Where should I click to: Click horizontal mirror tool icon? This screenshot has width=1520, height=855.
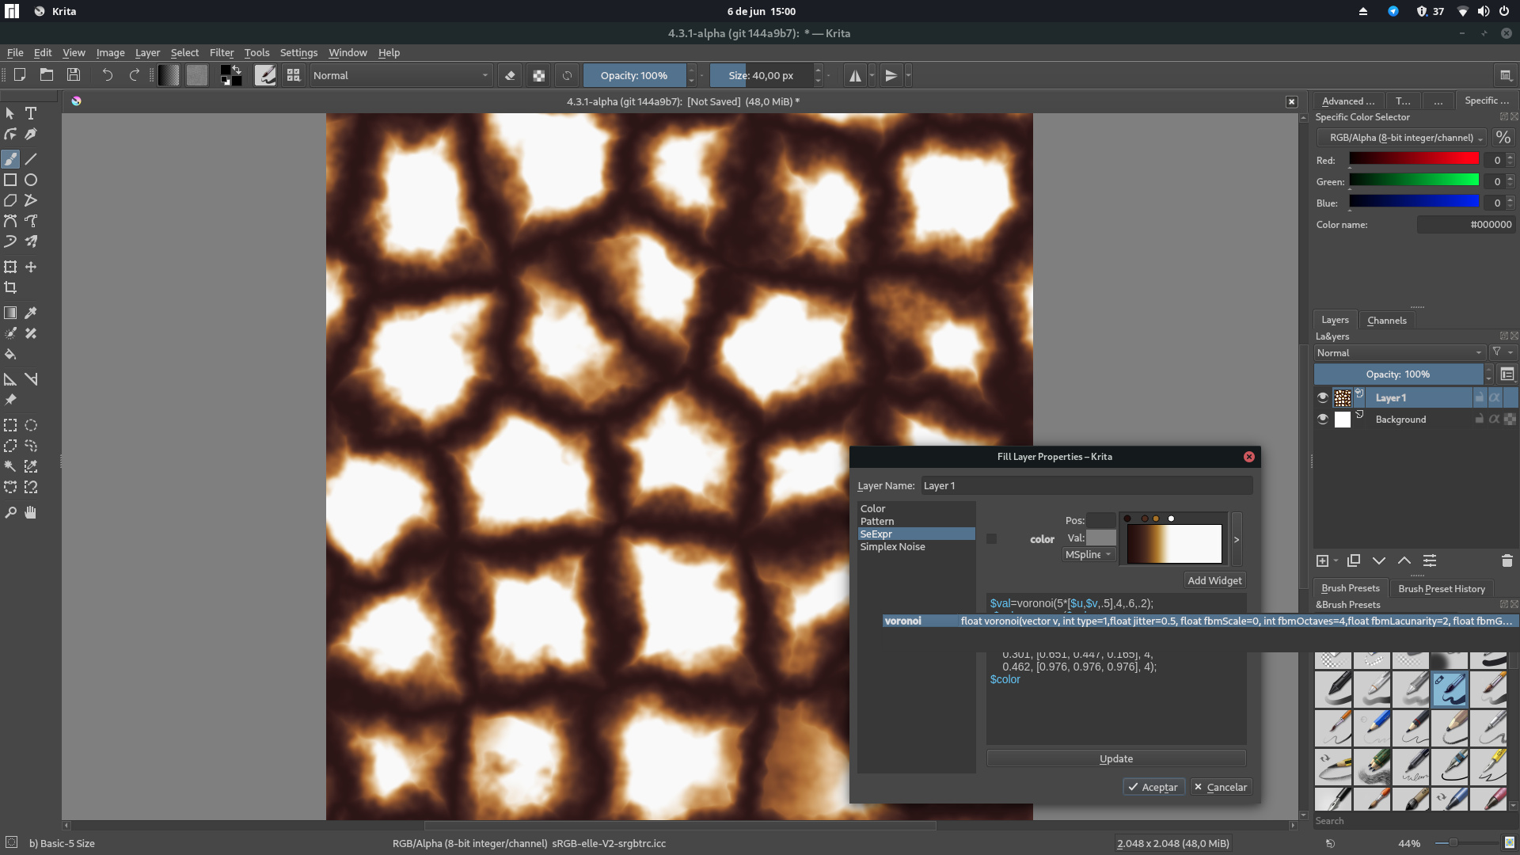tap(855, 75)
